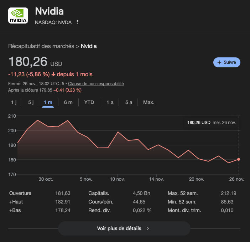Viewport: 250px width, 242px height.
Task: Click the chevron arrow in Voir plus de détails
Action: (148, 228)
